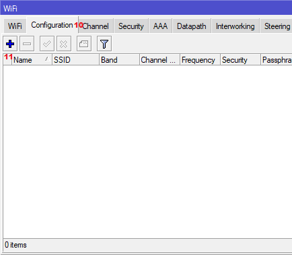Click the Security column header
This screenshot has width=292, height=255.
[240, 60]
